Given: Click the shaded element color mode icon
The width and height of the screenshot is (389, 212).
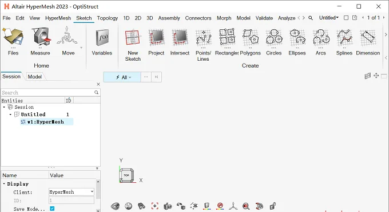Looking at the screenshot, I should (207, 206).
